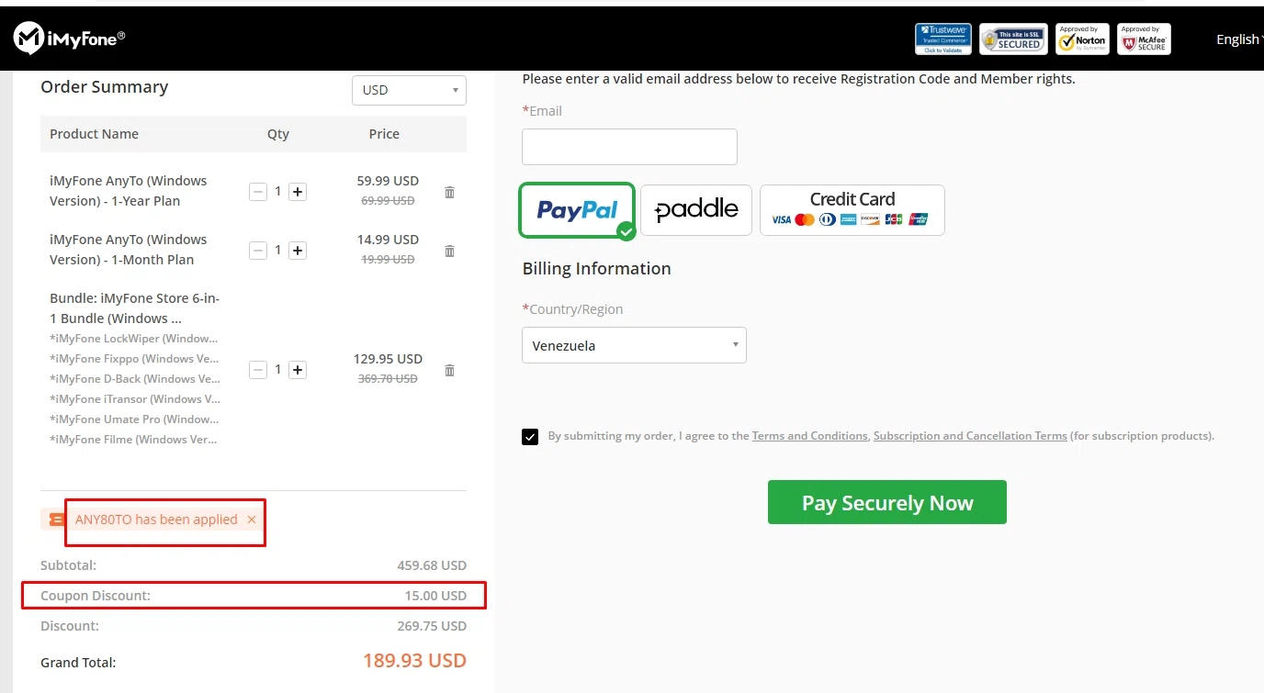Click the Pay Securely Now button
This screenshot has height=693, width=1264.
pos(887,502)
